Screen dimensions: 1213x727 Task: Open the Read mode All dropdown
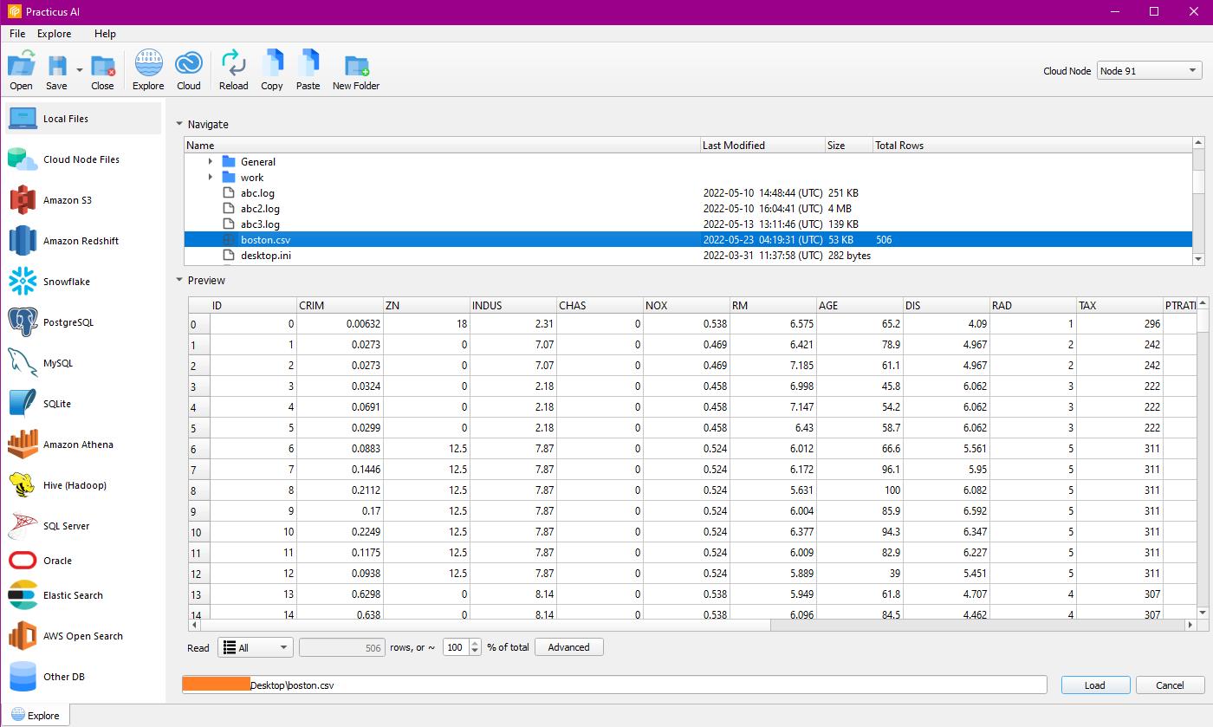[x=255, y=647]
